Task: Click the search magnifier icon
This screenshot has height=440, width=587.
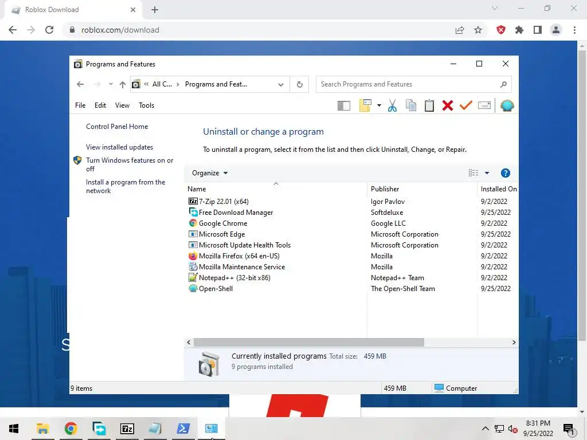Action: pyautogui.click(x=503, y=85)
